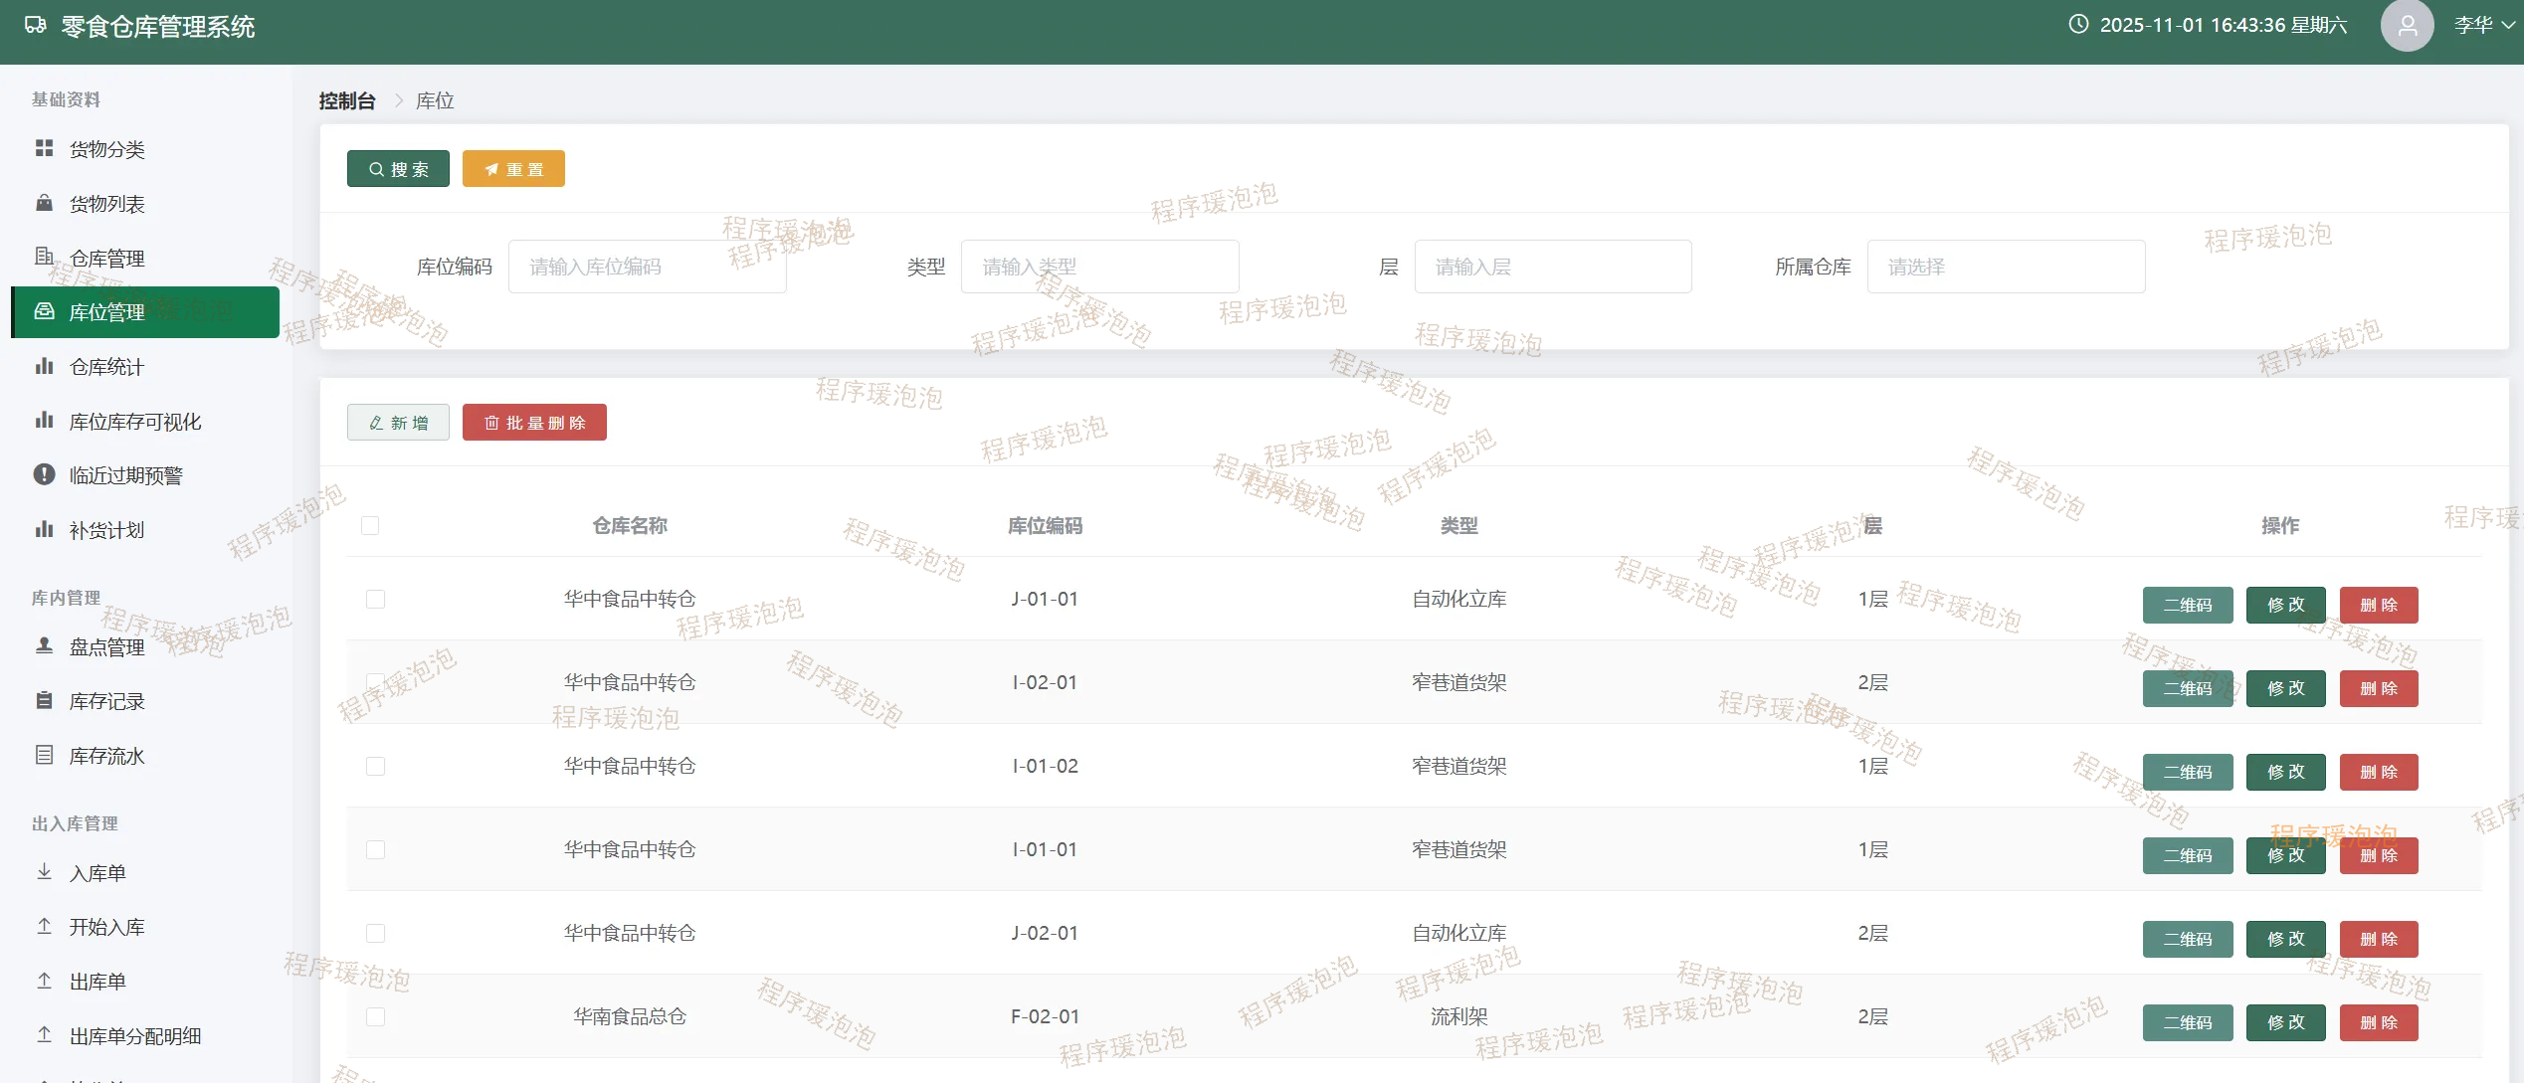The width and height of the screenshot is (2524, 1083).
Task: Click the 货物分类 grid icon in sidebar
Action: click(44, 148)
